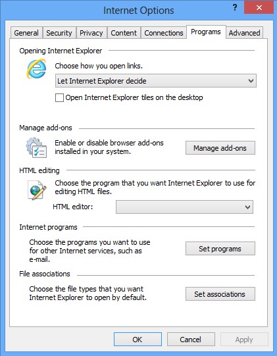Go to the Content tab
Screen dimensions: 277x356
pos(124,33)
